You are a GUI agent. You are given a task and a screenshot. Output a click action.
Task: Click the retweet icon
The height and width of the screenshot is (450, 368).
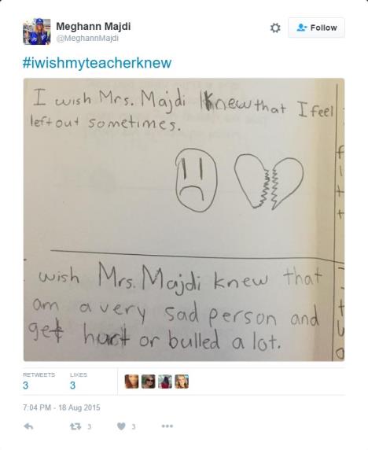click(75, 426)
